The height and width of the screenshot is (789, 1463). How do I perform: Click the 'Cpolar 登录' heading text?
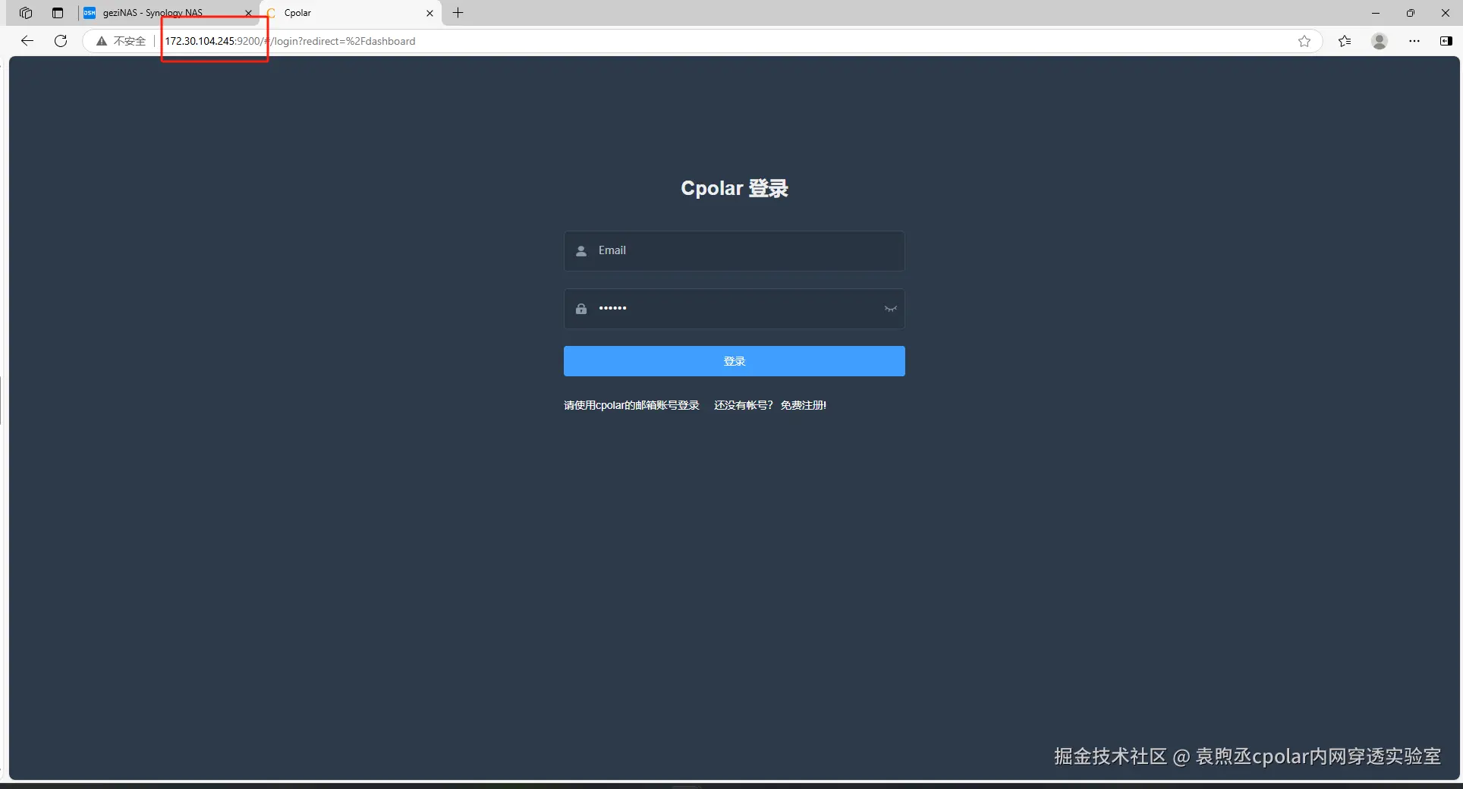(x=735, y=188)
